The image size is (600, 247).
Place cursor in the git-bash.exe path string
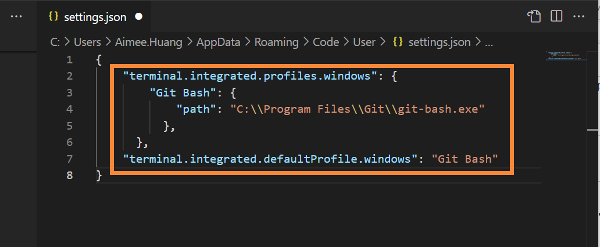pyautogui.click(x=358, y=109)
